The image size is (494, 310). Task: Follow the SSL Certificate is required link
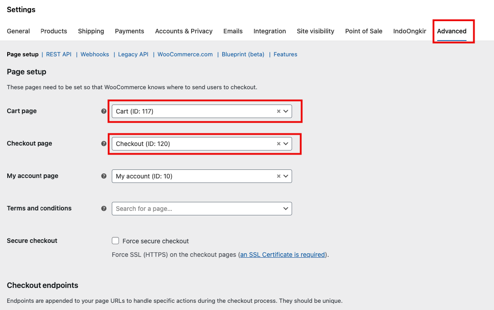(283, 255)
